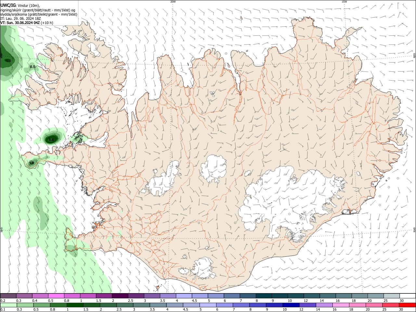Click the lavender 14 mm rain legend swatch
Image resolution: width=416 pixels, height=312 pixels.
[x=324, y=305]
